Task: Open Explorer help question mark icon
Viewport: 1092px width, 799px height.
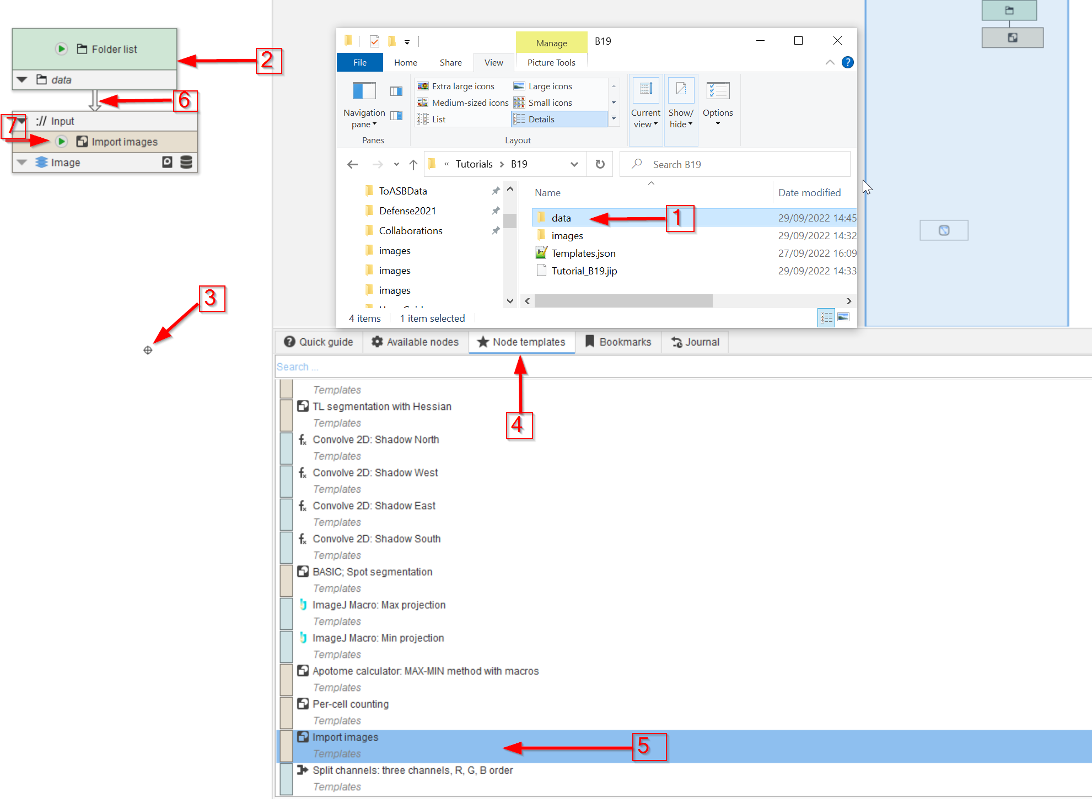Action: [x=847, y=62]
